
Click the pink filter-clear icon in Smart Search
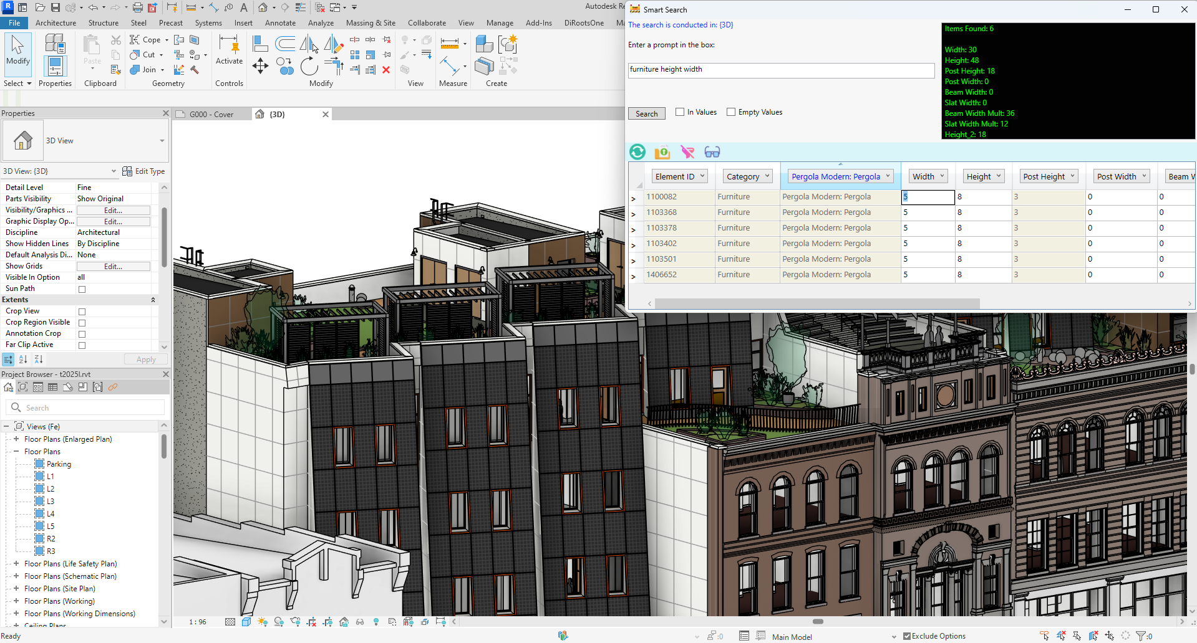point(687,152)
